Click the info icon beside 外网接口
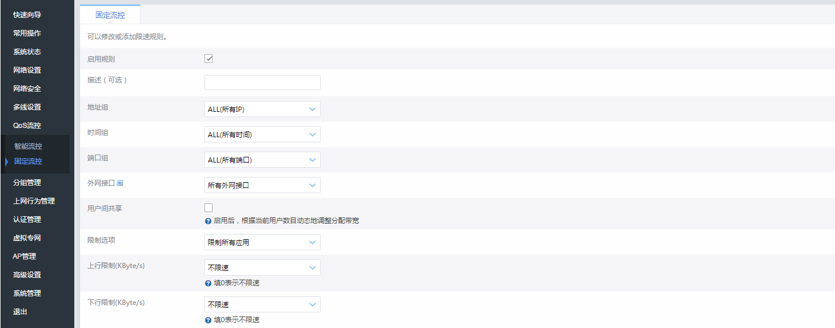The height and width of the screenshot is (328, 835). (x=120, y=183)
